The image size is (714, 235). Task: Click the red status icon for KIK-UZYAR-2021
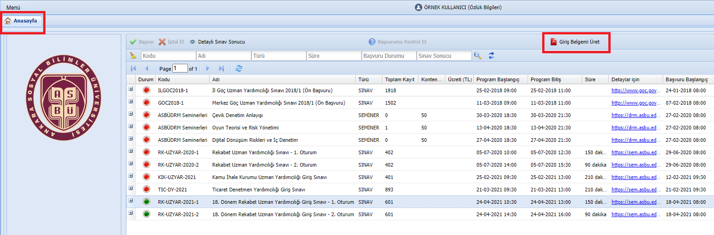click(147, 177)
